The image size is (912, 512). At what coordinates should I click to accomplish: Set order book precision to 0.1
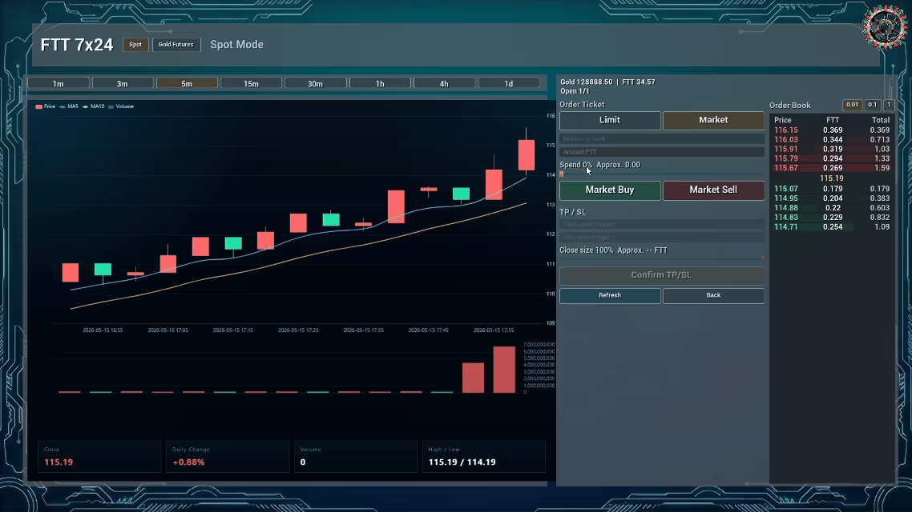point(873,105)
